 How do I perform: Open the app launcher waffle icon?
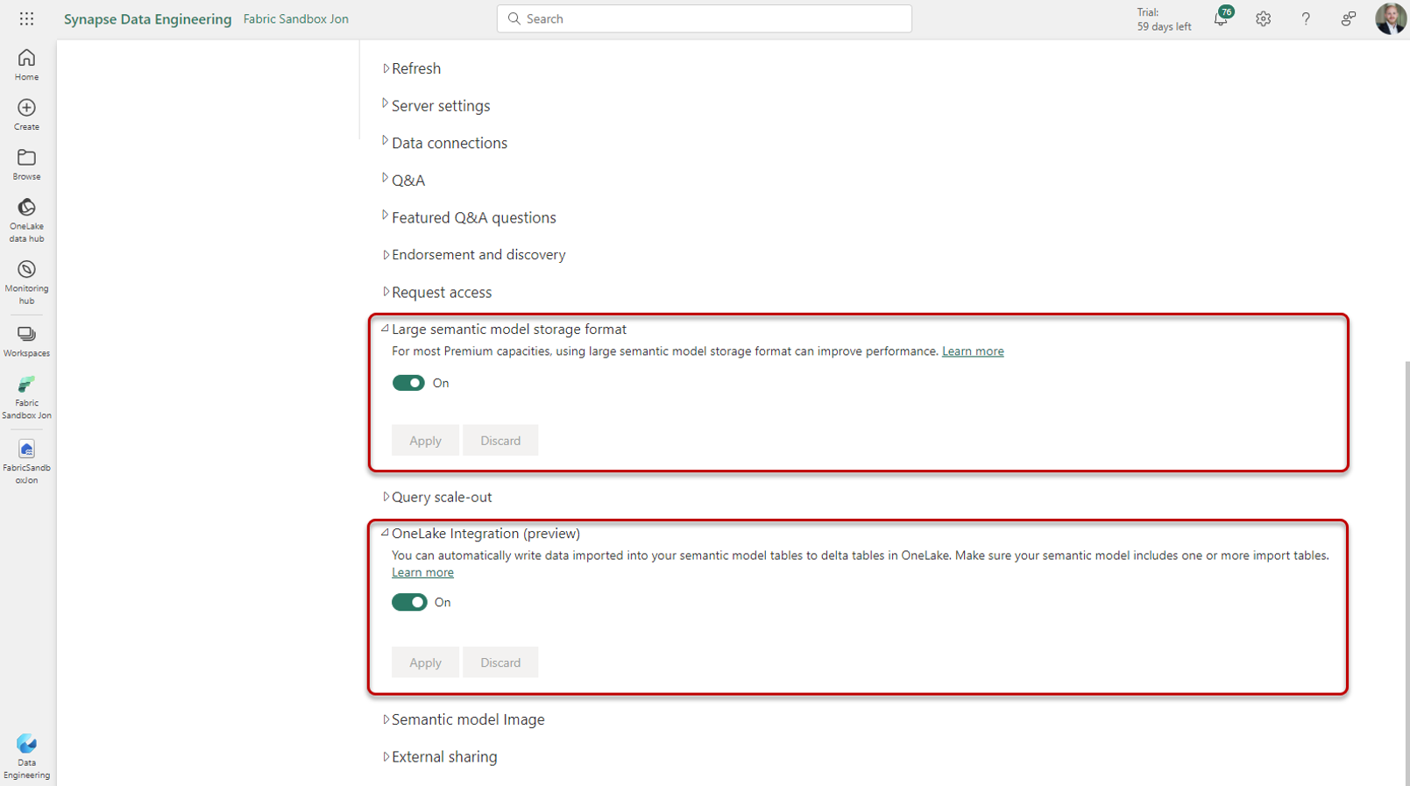(x=26, y=18)
